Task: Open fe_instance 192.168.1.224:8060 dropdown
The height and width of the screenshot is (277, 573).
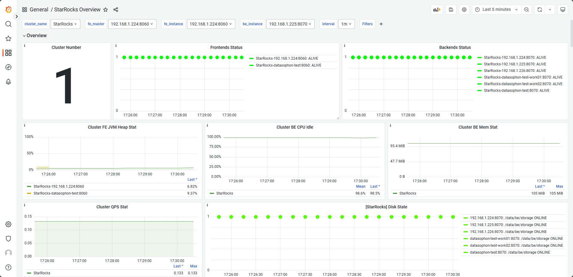Action: coord(211,24)
